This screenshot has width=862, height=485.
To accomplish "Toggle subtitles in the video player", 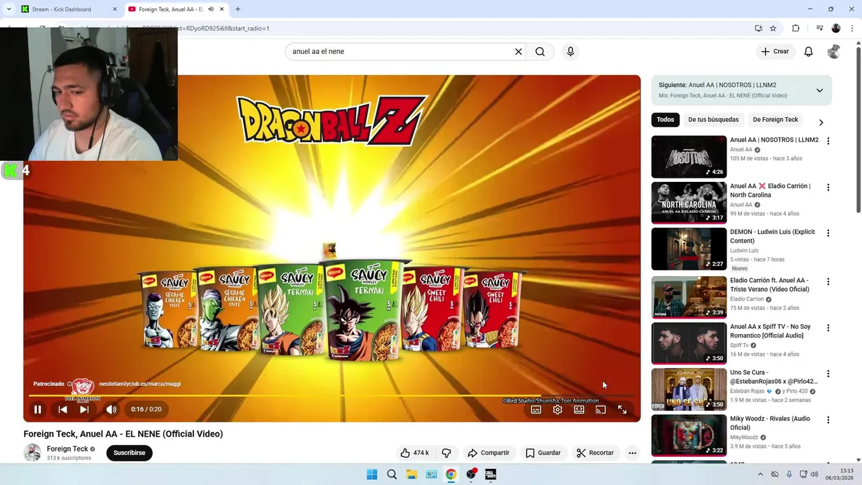I will pos(536,410).
